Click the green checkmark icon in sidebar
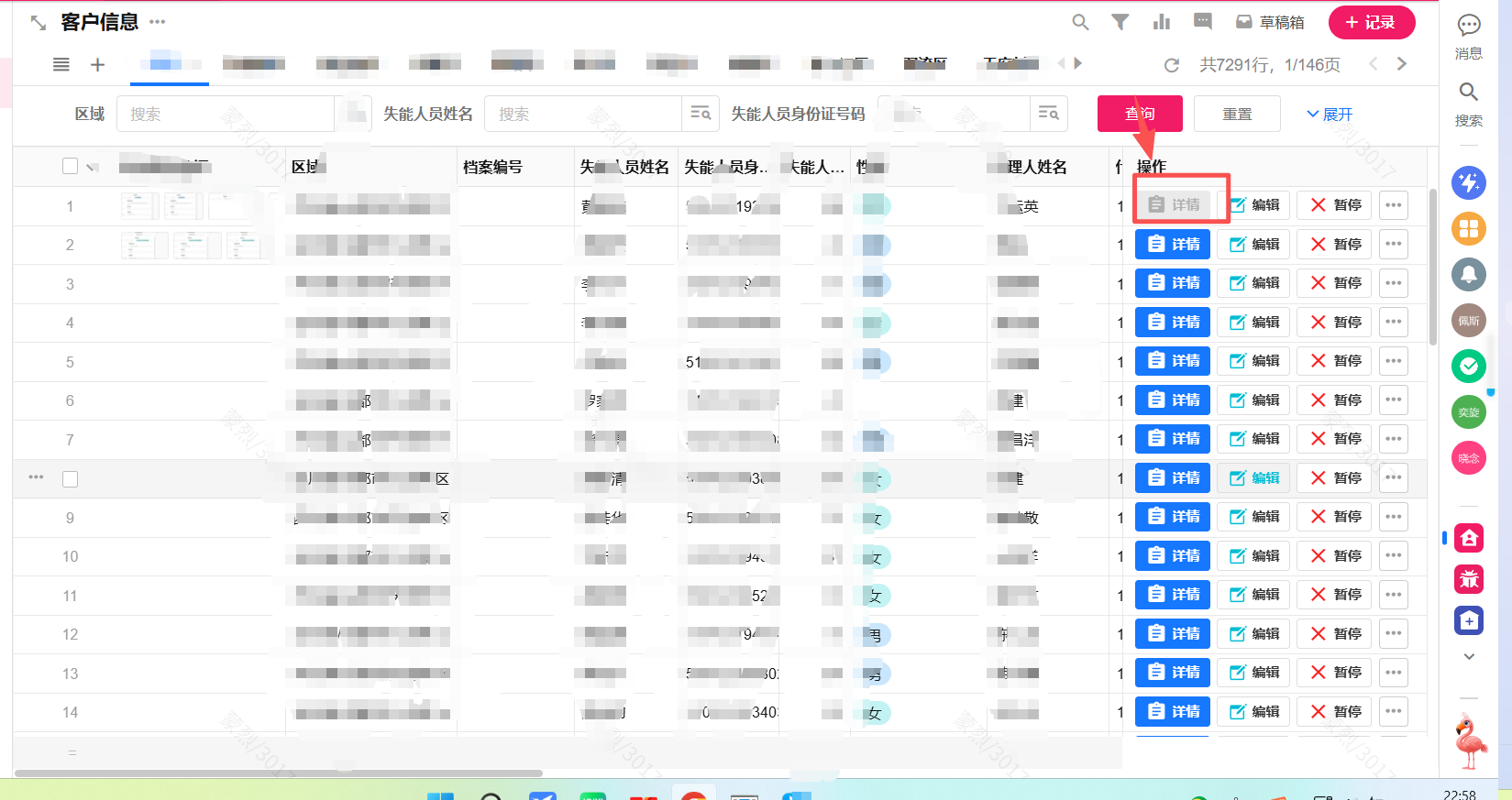1512x800 pixels. (1469, 367)
